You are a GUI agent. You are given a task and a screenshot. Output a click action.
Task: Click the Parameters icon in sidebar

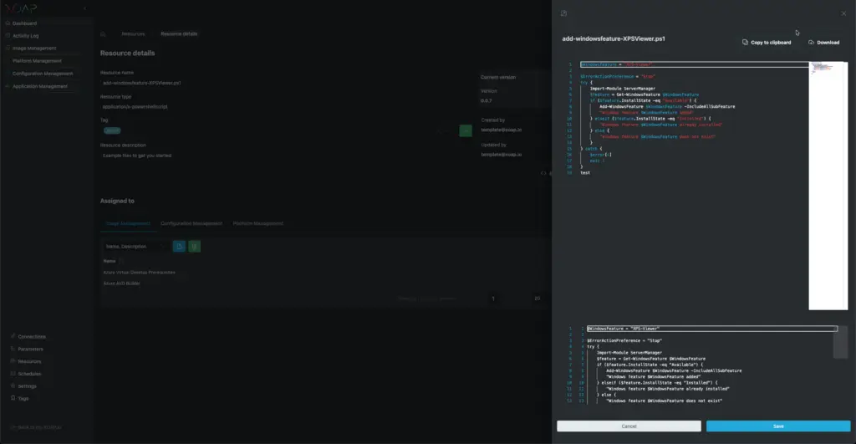point(13,349)
